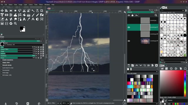Open the File menu
Screen dimensions: 188x105
tap(2, 5)
